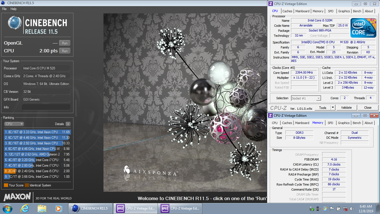Switch to About tab in the CPU-Z window showing the CPU tab
The image size is (380, 214).
[369, 11]
